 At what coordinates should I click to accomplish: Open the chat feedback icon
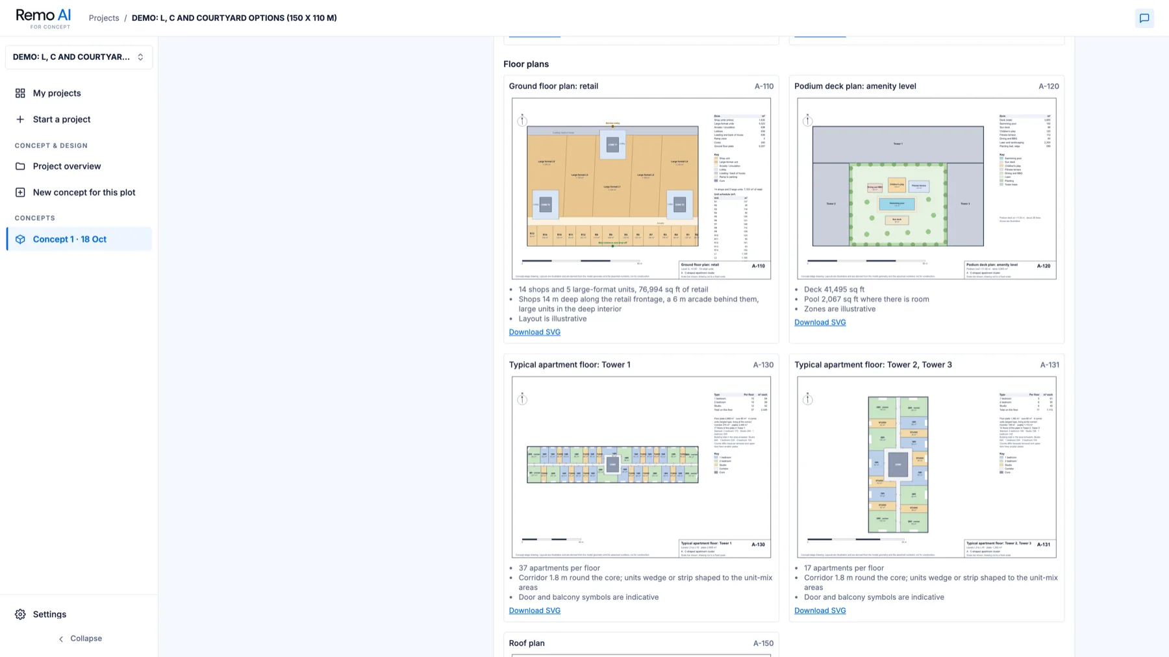coord(1144,18)
